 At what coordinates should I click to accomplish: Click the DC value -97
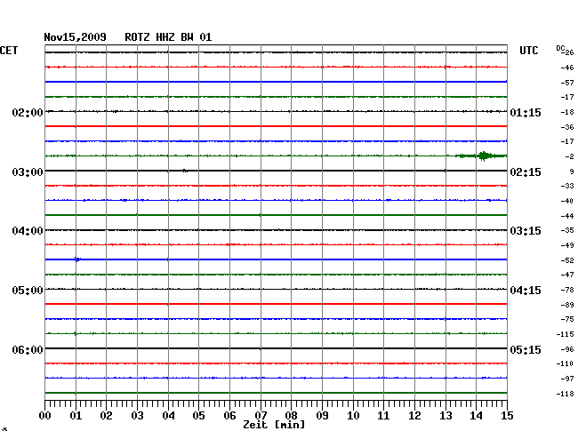[567, 379]
